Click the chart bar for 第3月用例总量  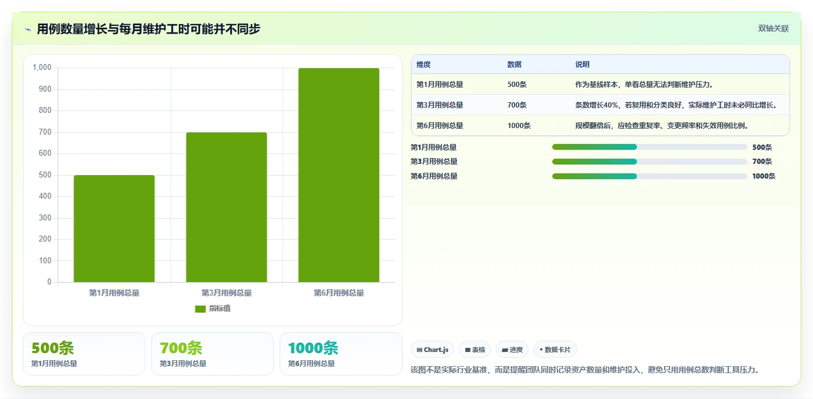(x=227, y=207)
